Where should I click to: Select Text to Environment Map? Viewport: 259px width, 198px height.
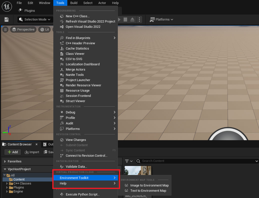(148, 191)
